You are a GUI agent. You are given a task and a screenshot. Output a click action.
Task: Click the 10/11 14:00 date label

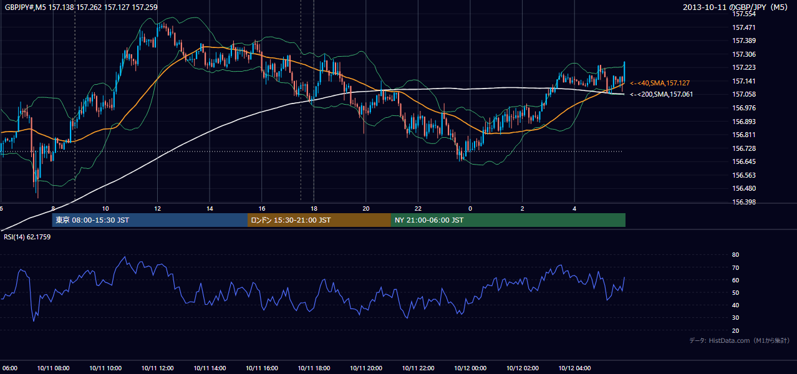pos(210,368)
